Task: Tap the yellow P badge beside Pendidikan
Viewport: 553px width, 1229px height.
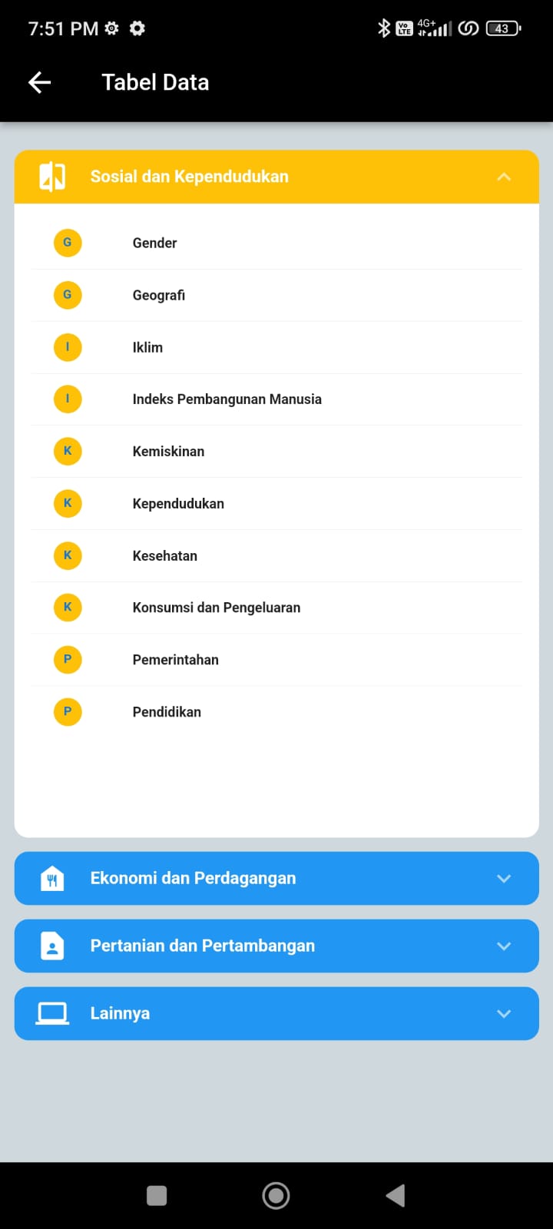Action: tap(68, 712)
